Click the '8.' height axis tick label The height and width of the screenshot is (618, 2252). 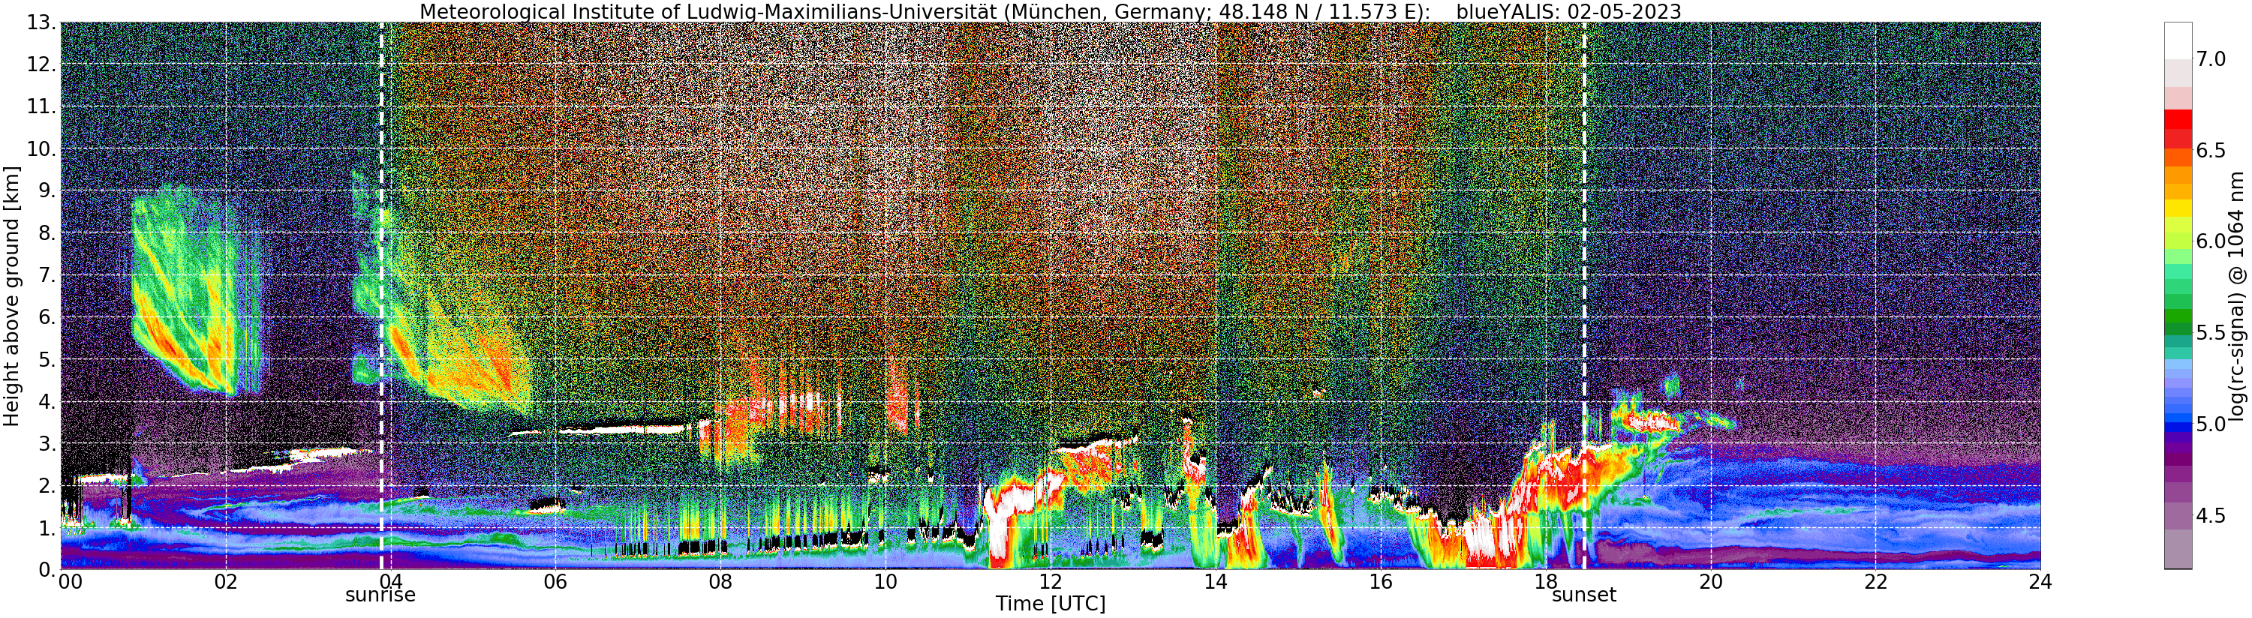pos(47,232)
